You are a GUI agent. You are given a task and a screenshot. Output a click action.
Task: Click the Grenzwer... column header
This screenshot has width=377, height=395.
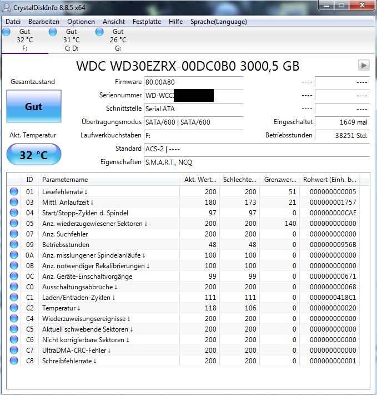[x=279, y=180]
